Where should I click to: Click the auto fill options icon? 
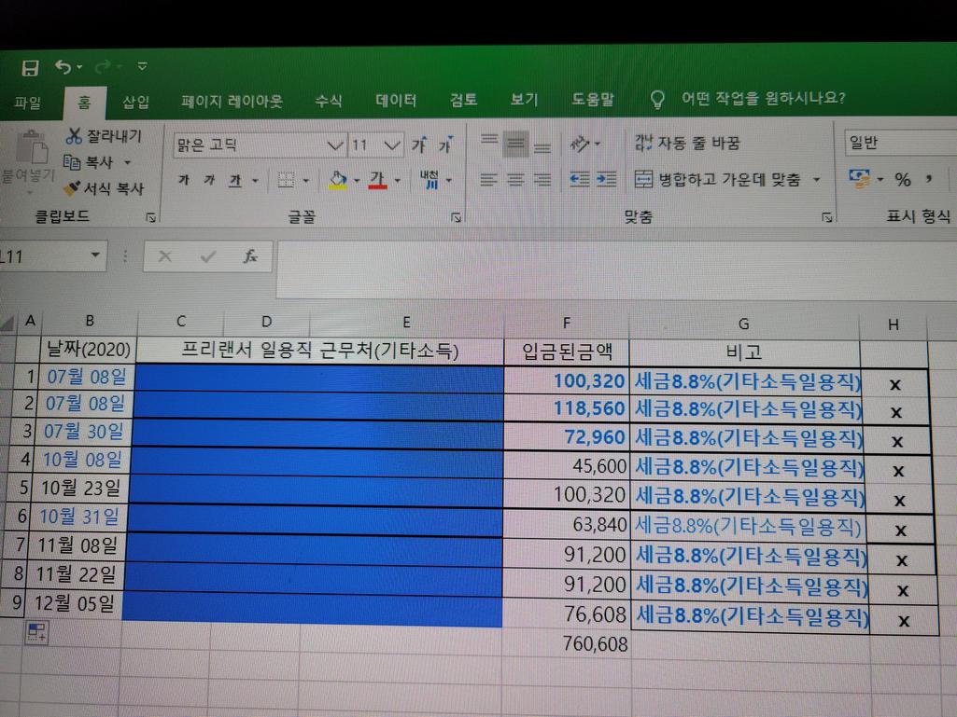[x=36, y=633]
